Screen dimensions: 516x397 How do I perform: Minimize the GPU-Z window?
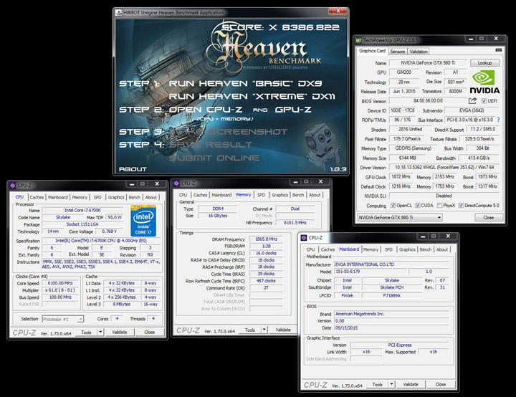(471, 39)
